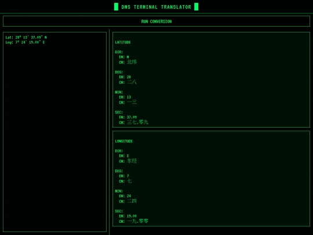The image size is (313, 235).
Task: Click the DIR: label under LATITUDE
Action: tap(119, 52)
